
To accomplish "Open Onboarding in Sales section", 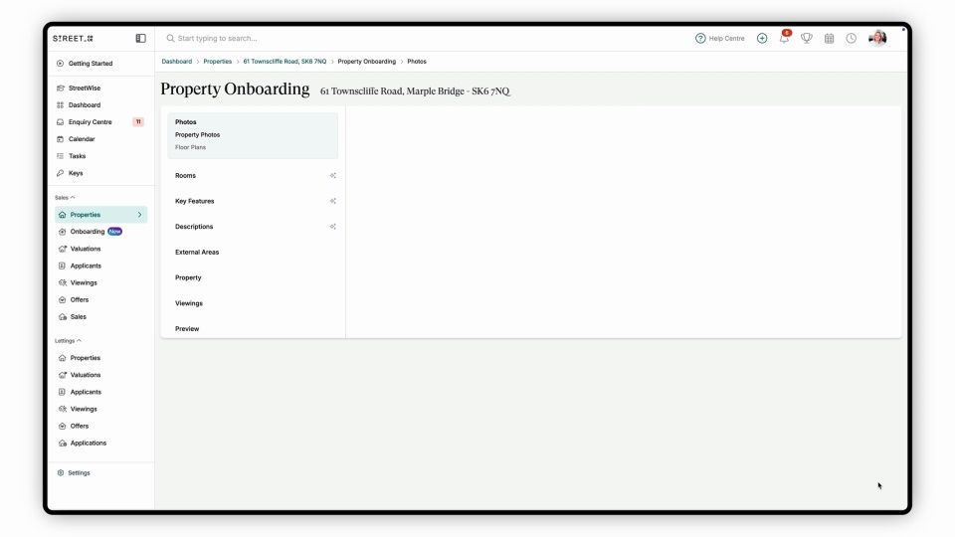I will pos(88,232).
